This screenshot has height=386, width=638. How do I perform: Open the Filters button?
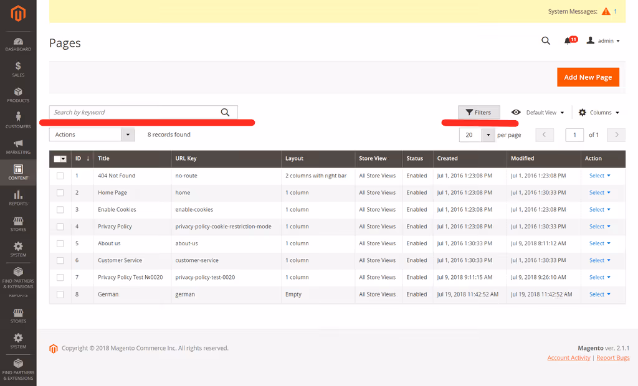479,113
